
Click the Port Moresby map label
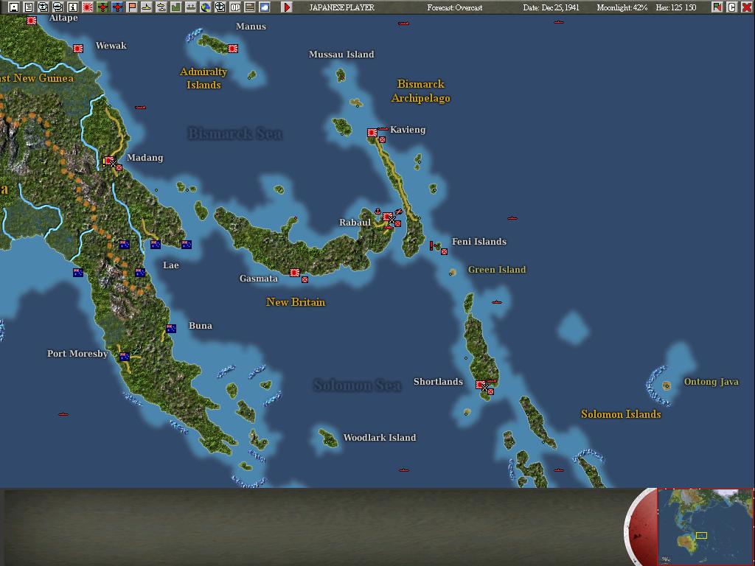point(77,353)
